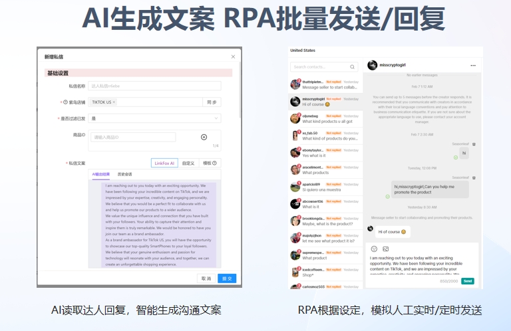
Task: Click the help icon next to 模板
Action: pos(214,163)
